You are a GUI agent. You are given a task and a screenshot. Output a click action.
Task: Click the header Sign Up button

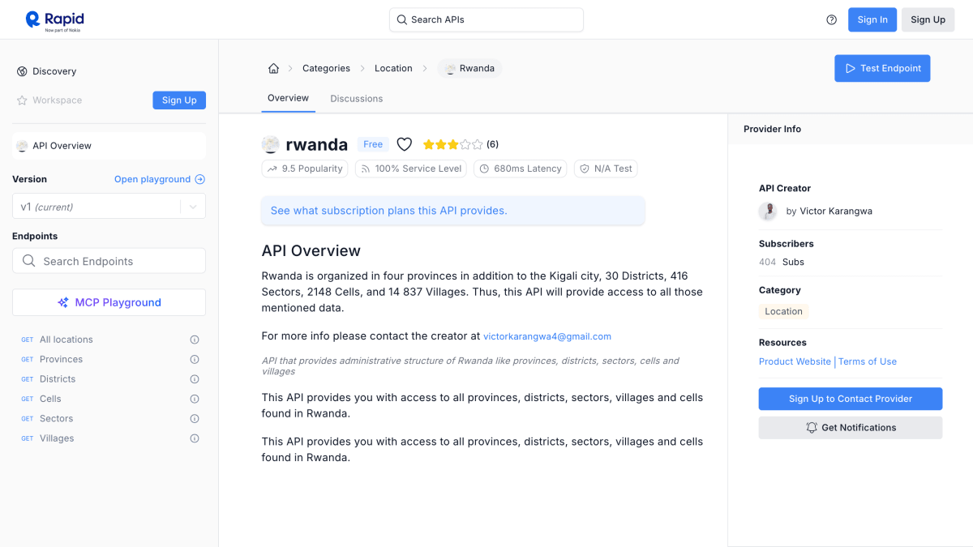928,19
